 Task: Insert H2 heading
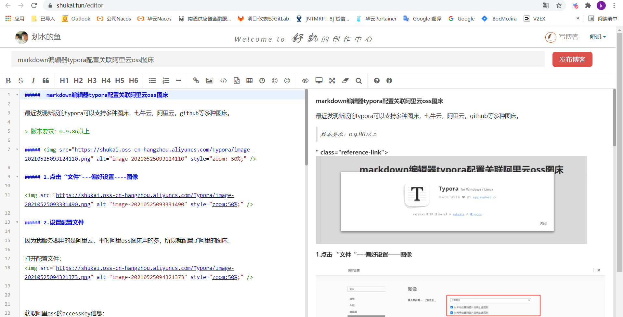[78, 81]
